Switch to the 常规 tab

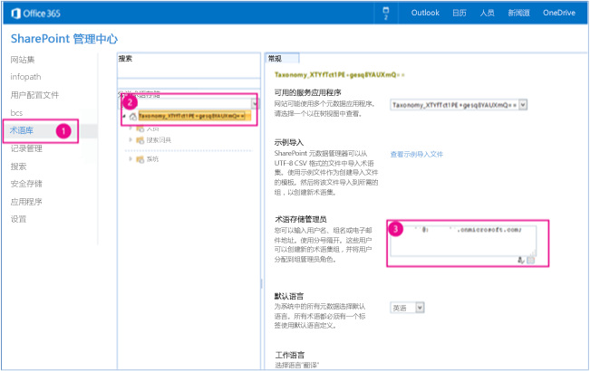(x=282, y=58)
